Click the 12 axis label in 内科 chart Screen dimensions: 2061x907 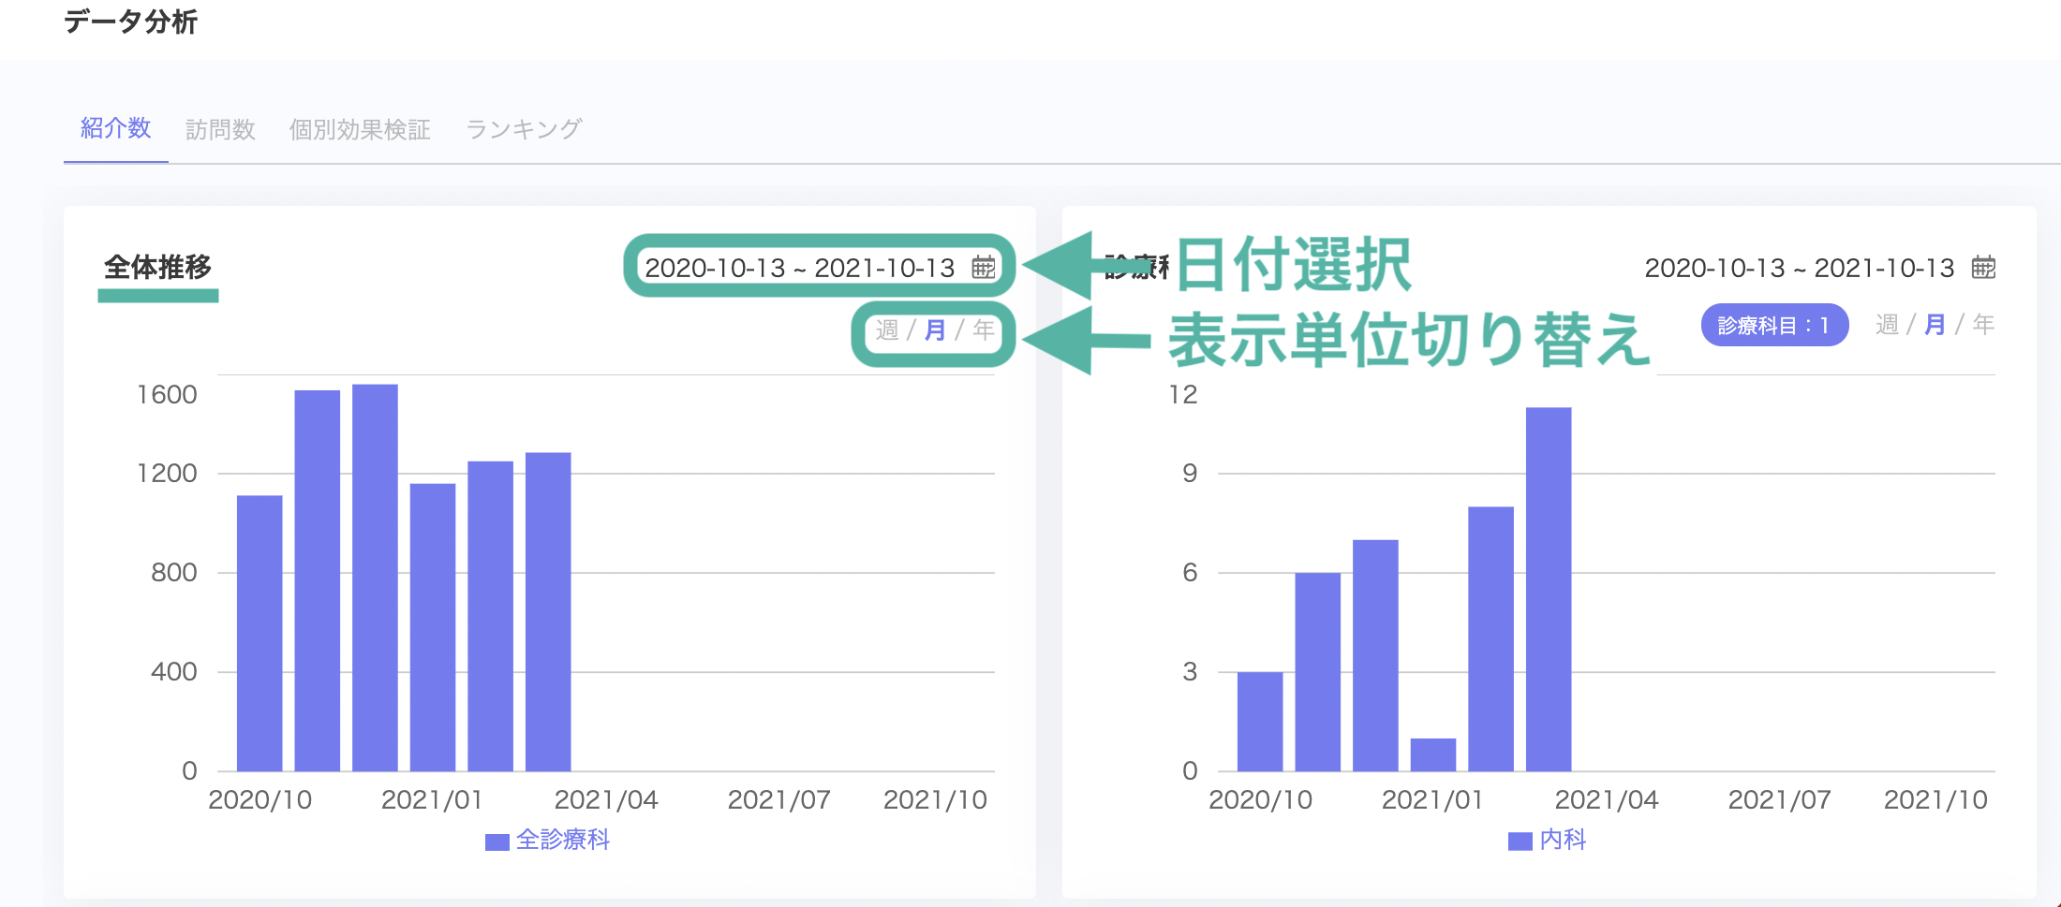1183,394
